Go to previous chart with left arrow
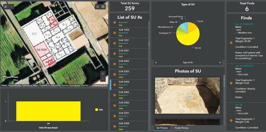 pyautogui.click(x=156, y=62)
